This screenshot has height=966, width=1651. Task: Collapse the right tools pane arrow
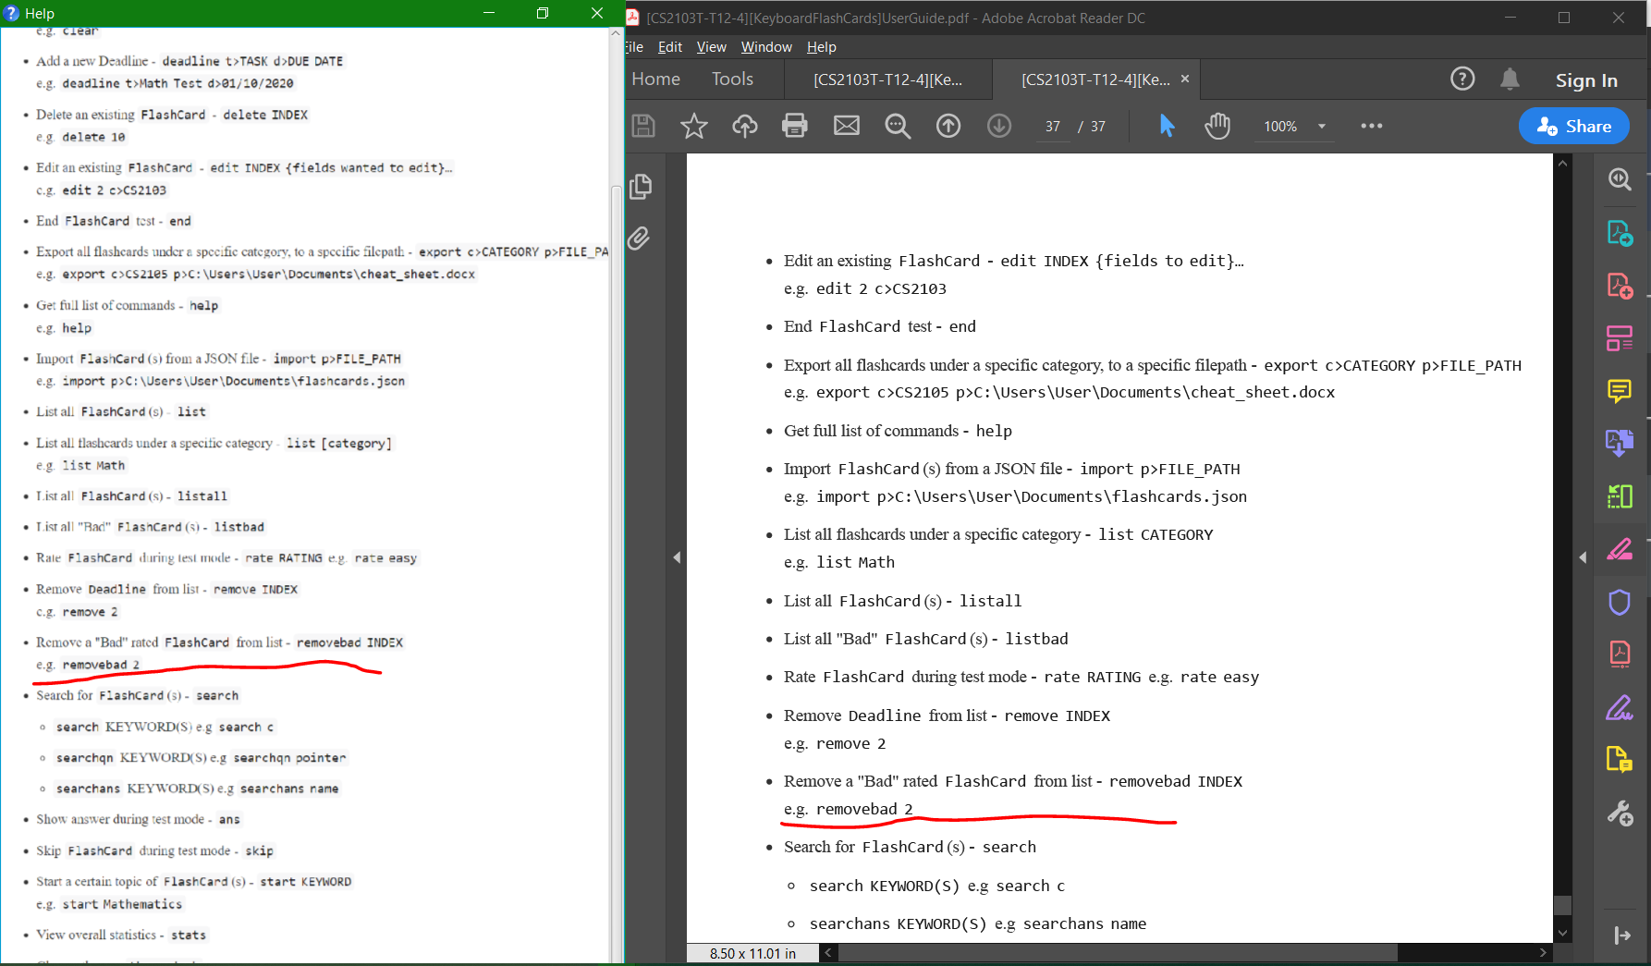tap(1583, 557)
